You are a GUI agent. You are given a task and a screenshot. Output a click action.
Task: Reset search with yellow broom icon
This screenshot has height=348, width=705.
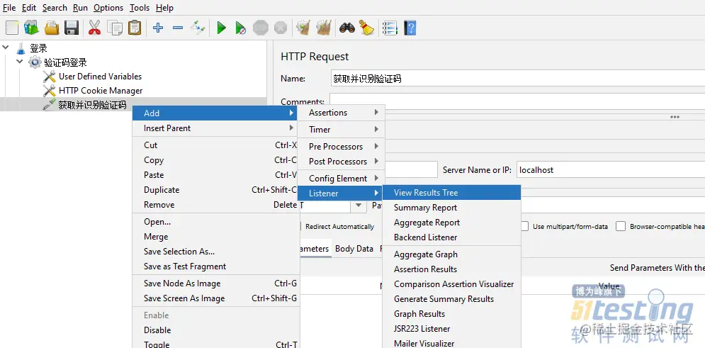[366, 28]
